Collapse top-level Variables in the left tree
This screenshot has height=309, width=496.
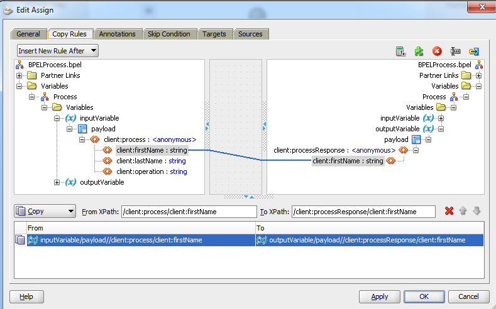coord(19,86)
